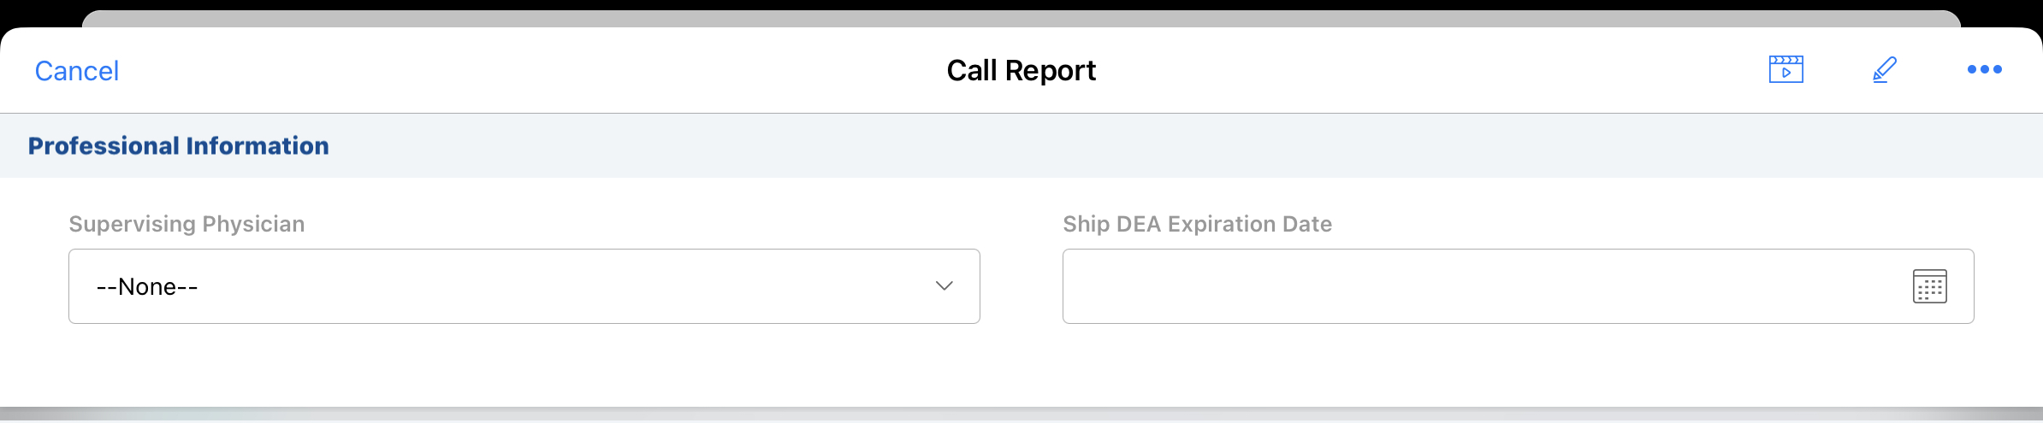
Task: Select the --None-- value text
Action: coord(147,287)
